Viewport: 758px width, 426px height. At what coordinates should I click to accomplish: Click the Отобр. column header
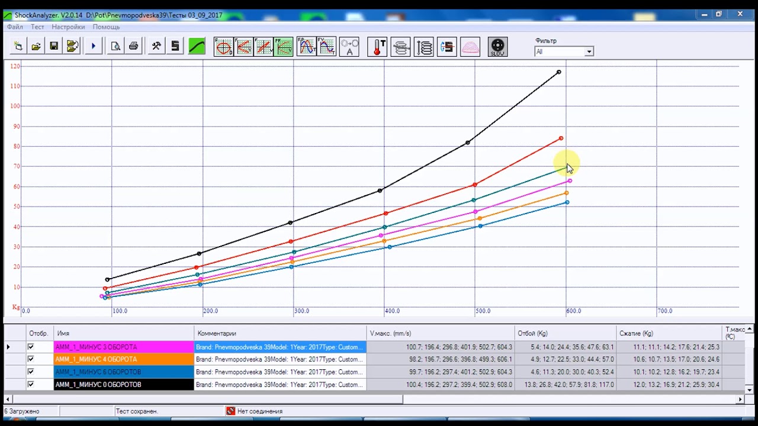[40, 333]
